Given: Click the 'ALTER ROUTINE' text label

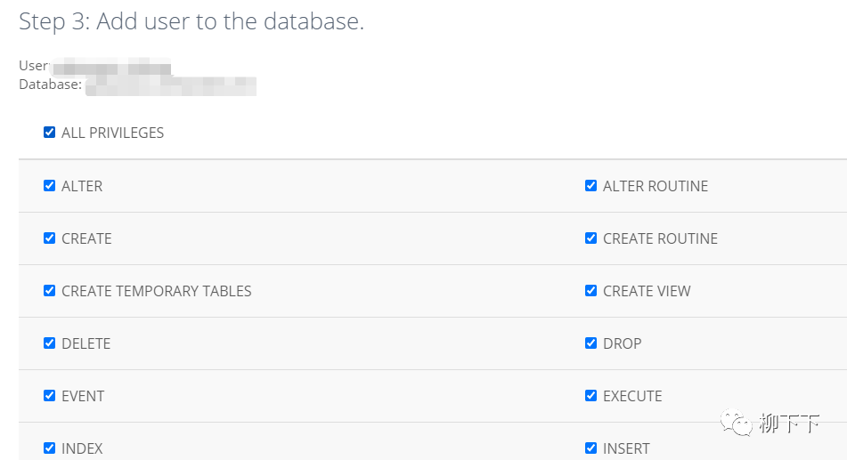Looking at the screenshot, I should coord(656,186).
